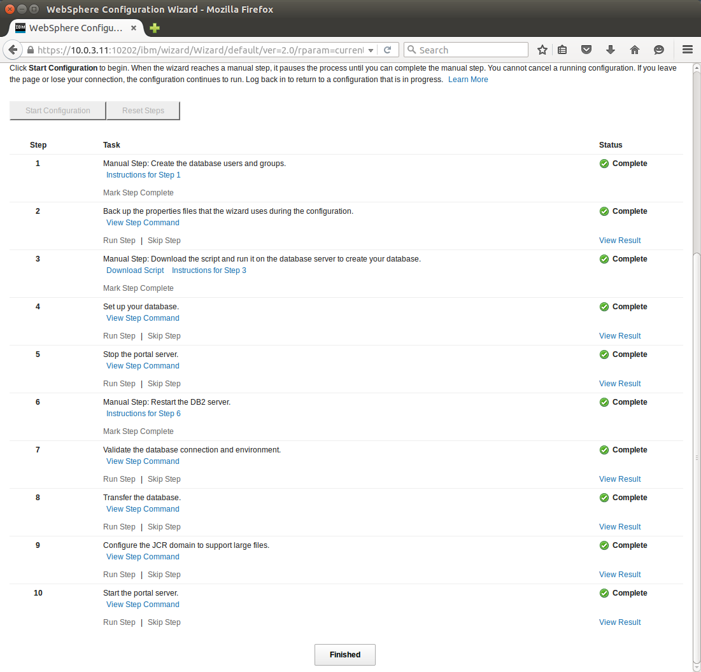
Task: Click the padlock site identity icon
Action: [x=31, y=50]
